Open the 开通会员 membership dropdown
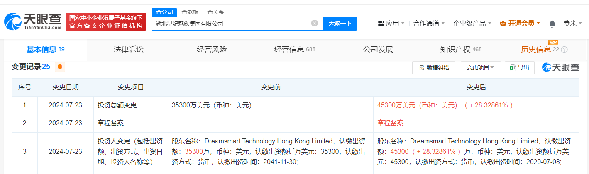The height and width of the screenshot is (174, 589). pos(521,24)
